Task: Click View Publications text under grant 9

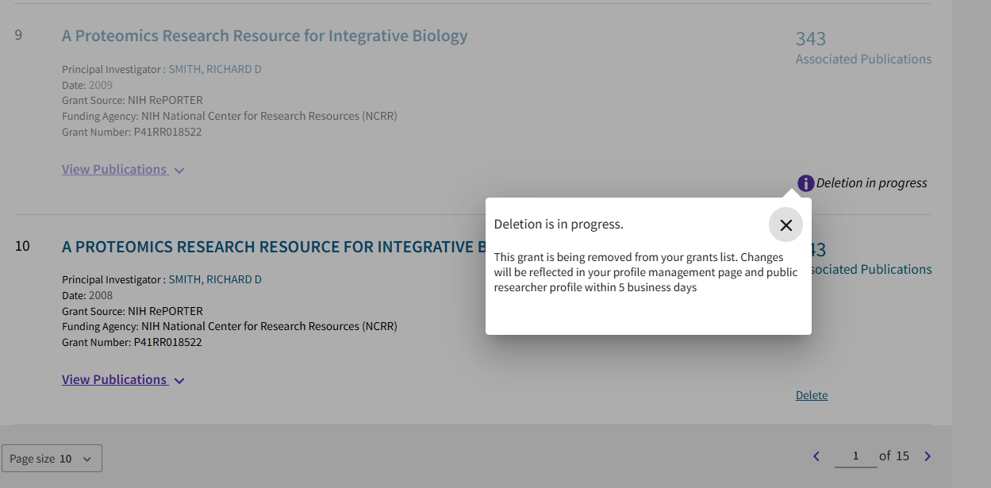Action: [114, 170]
